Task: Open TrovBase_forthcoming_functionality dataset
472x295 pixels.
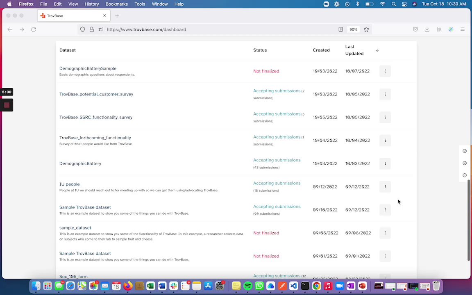Action: coord(95,138)
